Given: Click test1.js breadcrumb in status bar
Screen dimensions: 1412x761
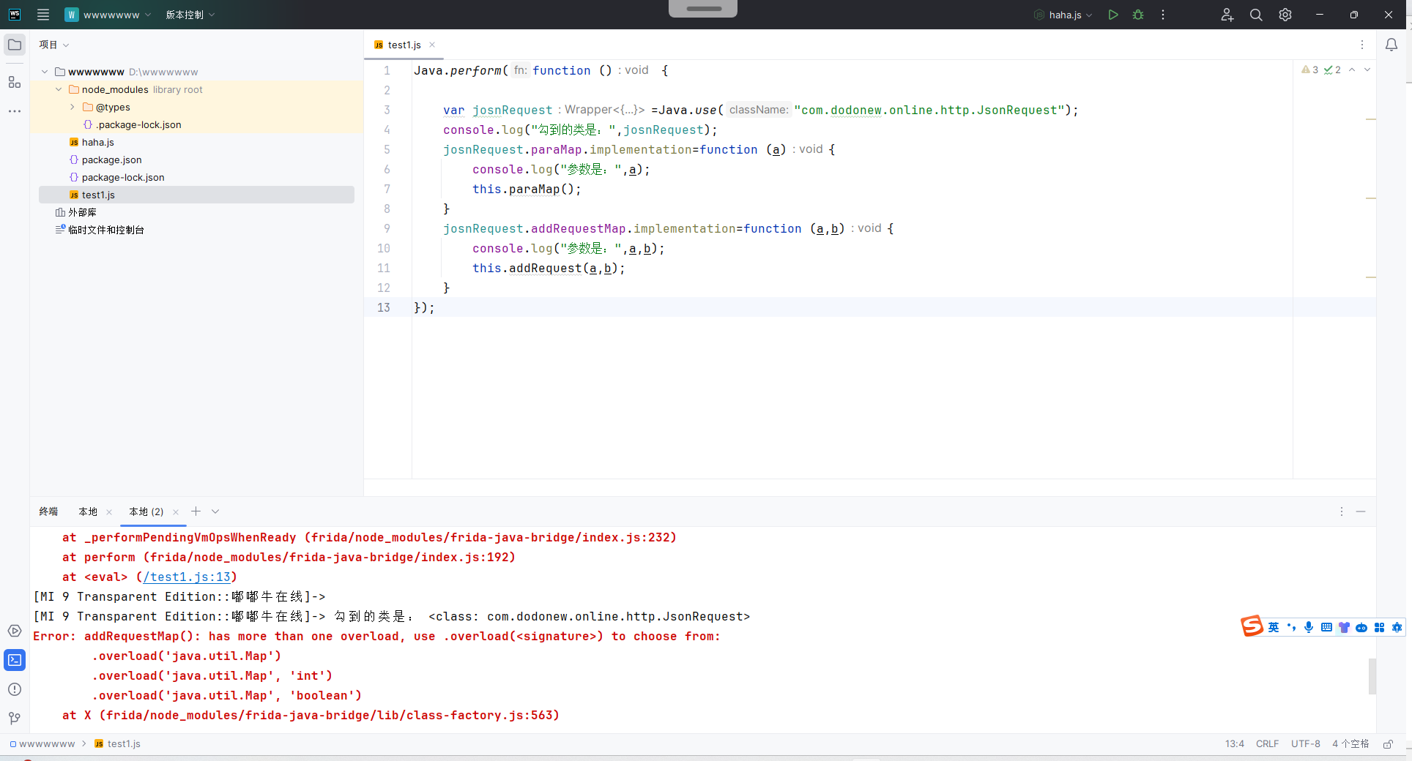Looking at the screenshot, I should pyautogui.click(x=118, y=743).
